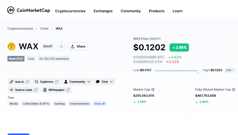Click the Explorers magnifier icon

37,82
